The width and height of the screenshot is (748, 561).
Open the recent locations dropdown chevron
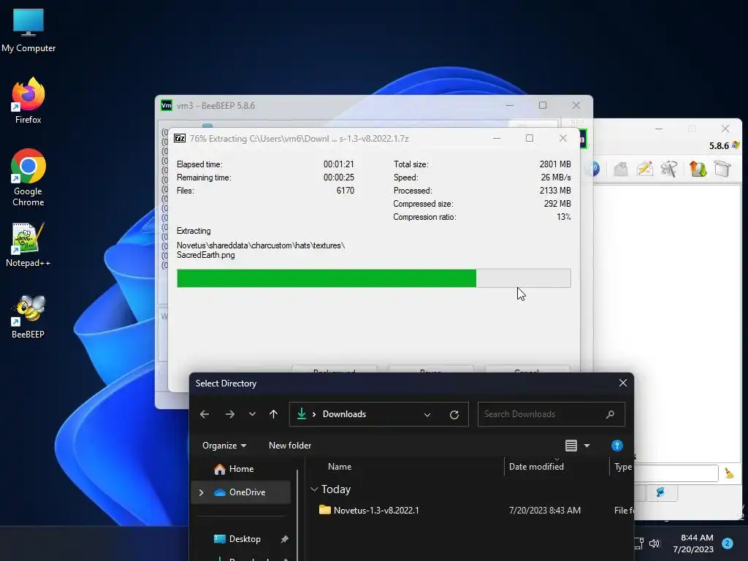[252, 414]
